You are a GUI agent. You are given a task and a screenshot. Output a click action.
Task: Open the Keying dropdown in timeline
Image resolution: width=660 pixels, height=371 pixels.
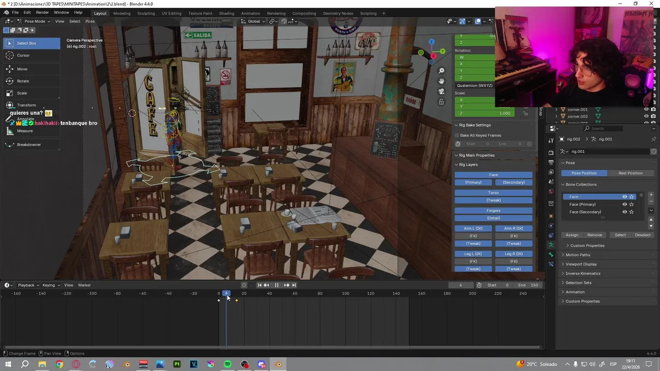click(51, 285)
